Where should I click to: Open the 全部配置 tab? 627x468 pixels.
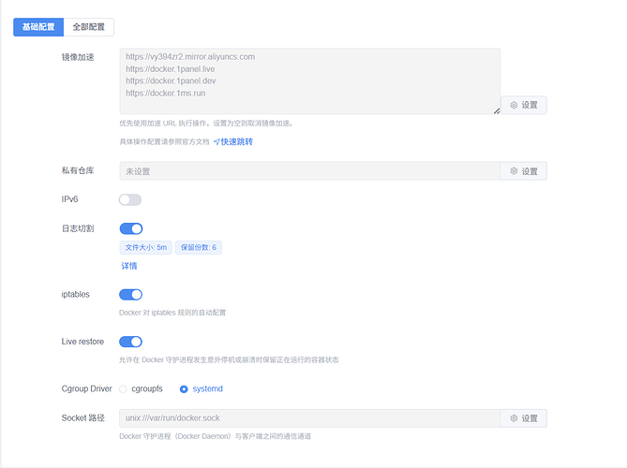pyautogui.click(x=89, y=27)
